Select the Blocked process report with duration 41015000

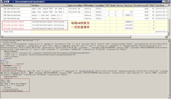(x=84, y=25)
